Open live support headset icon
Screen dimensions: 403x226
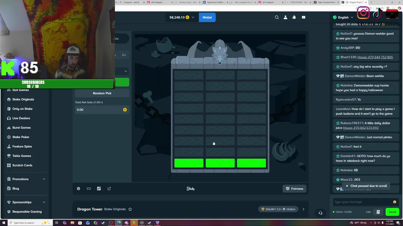tap(321, 213)
